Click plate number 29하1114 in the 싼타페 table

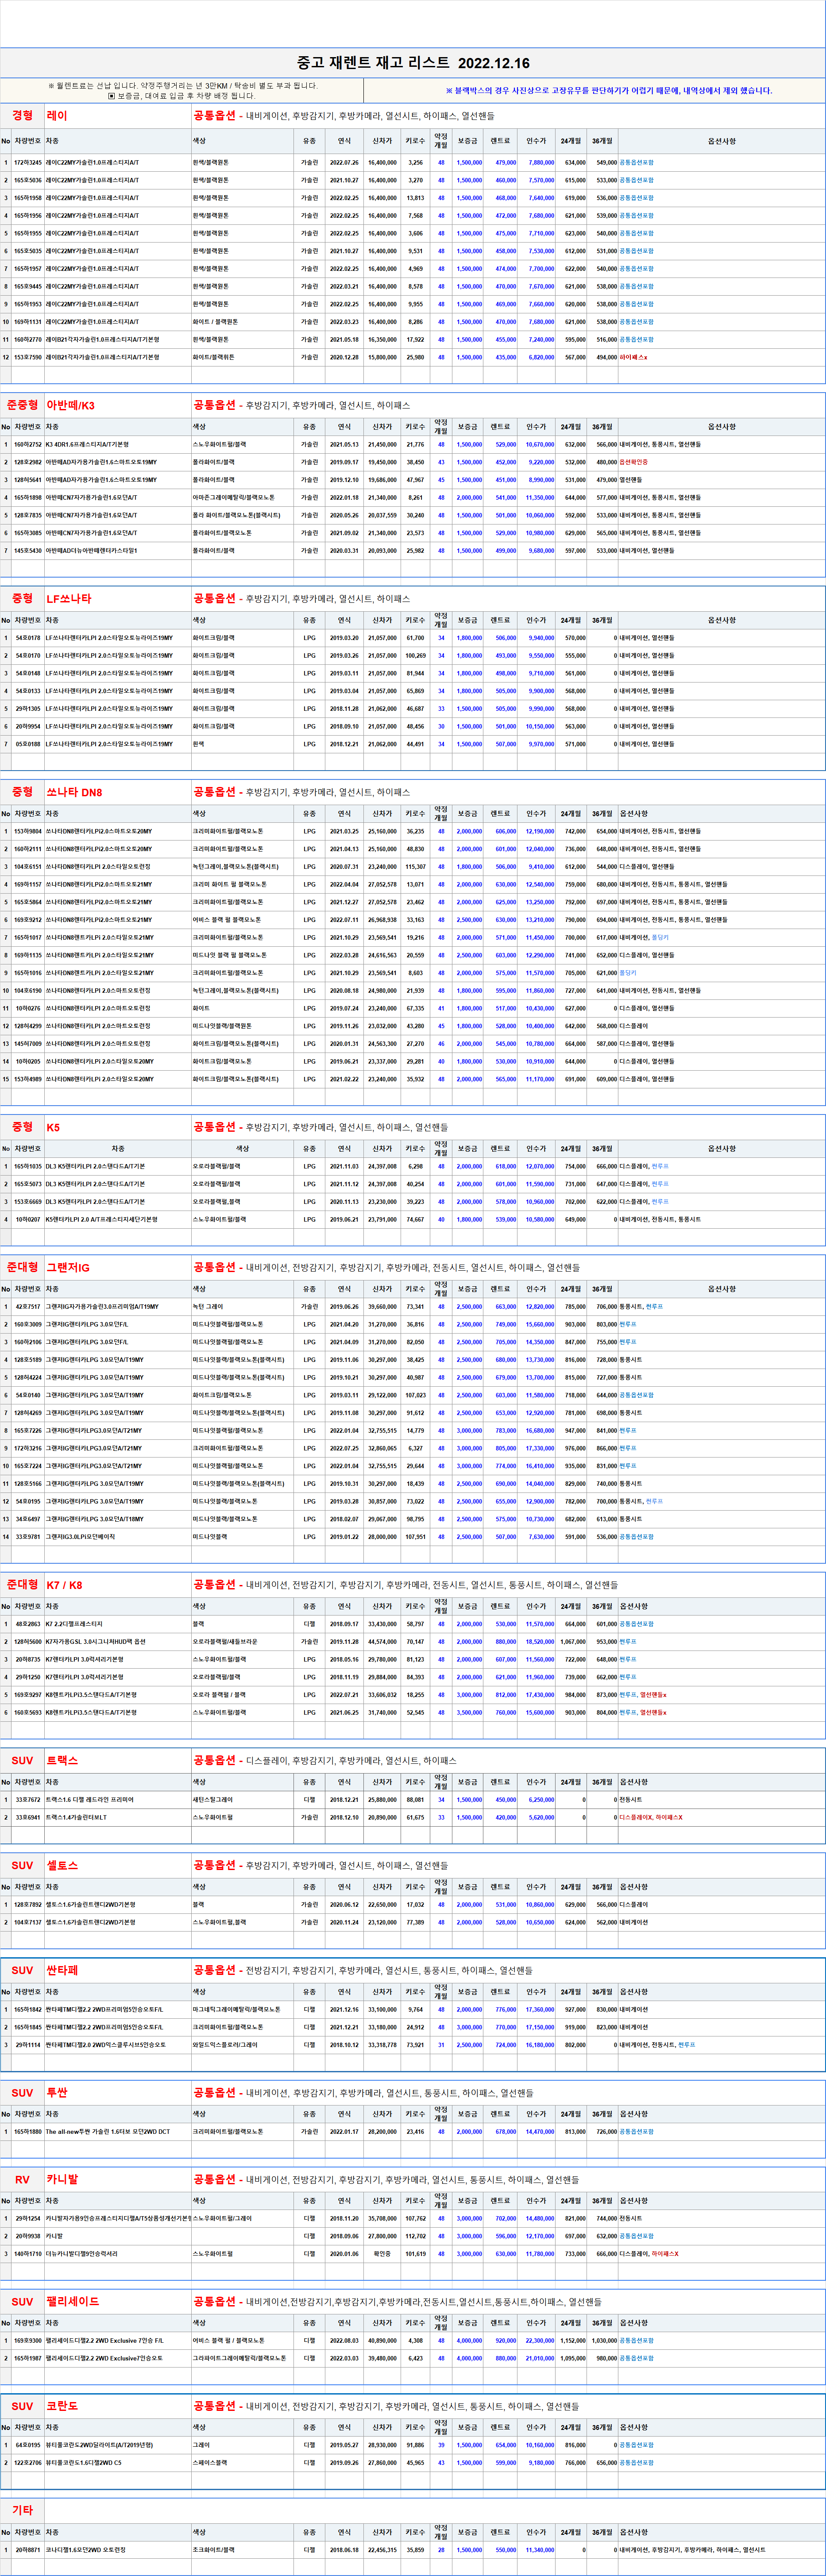point(28,2045)
